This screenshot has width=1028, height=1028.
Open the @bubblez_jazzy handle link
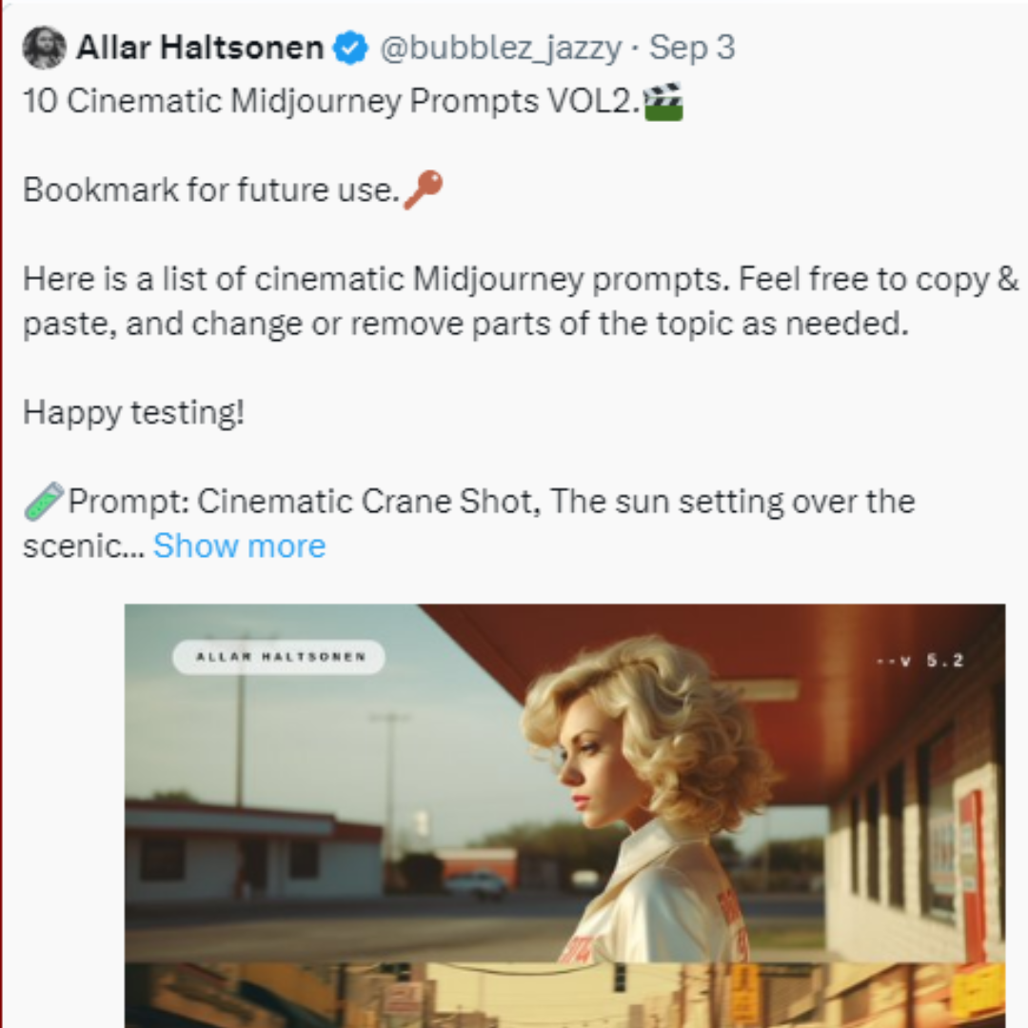tap(502, 48)
